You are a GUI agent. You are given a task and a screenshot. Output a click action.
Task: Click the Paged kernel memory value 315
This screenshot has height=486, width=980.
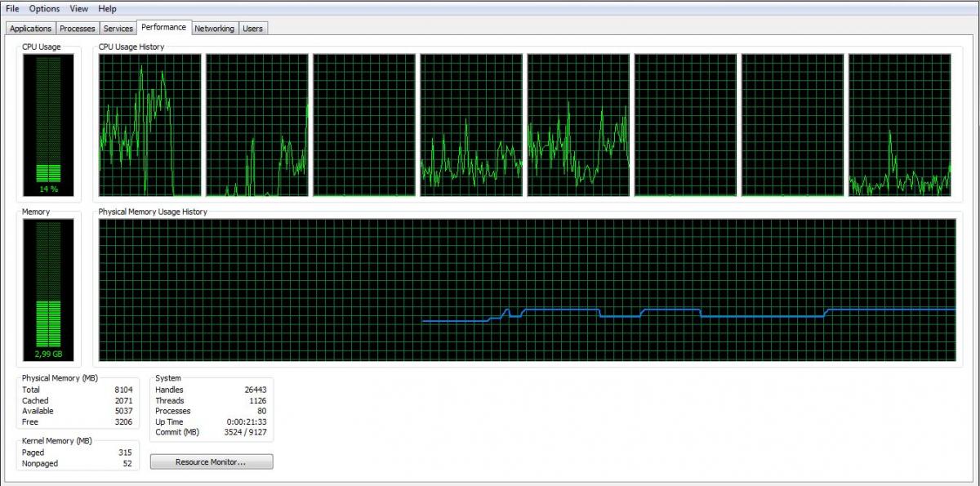click(125, 453)
